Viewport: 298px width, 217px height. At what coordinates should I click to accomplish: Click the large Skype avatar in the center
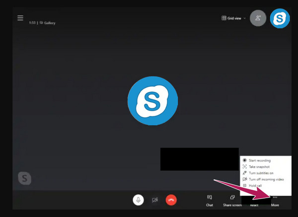(152, 101)
